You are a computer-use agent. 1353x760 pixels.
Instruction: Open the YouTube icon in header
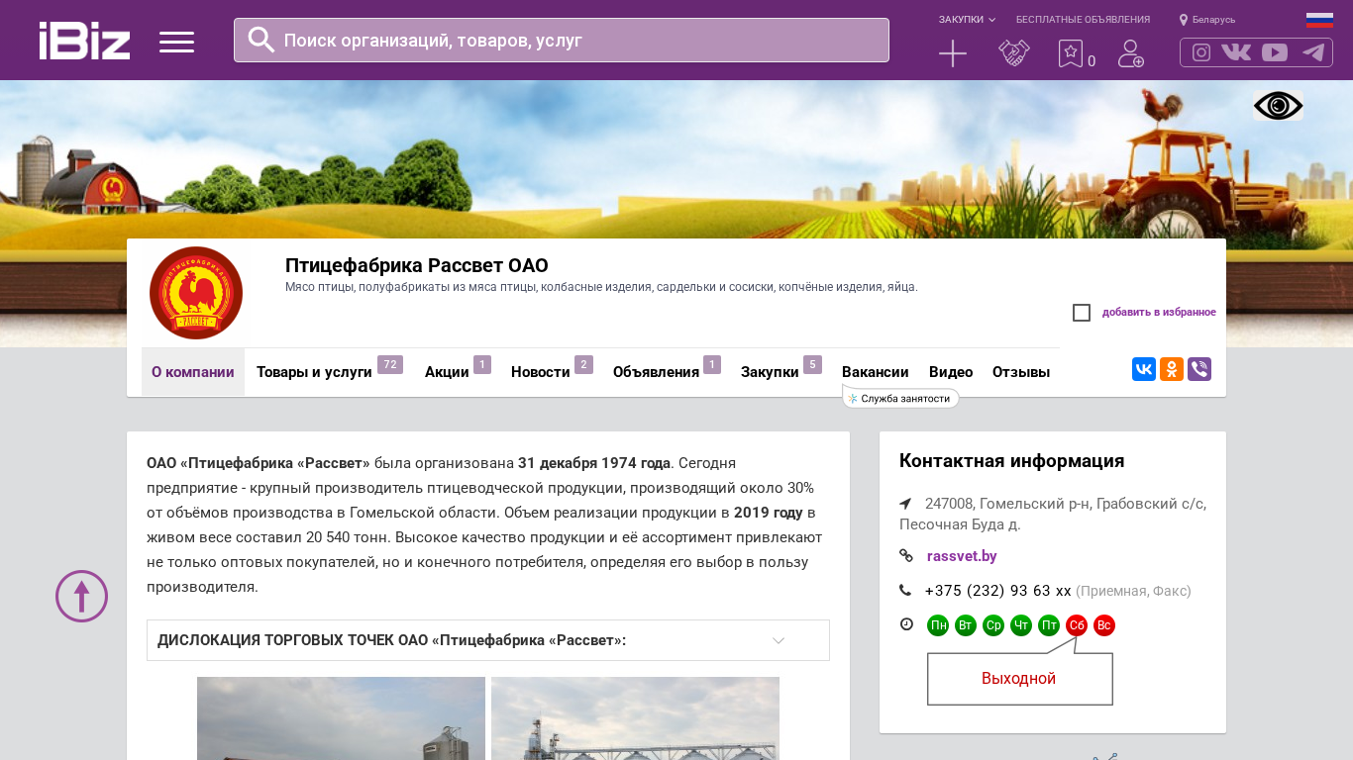(x=1275, y=52)
